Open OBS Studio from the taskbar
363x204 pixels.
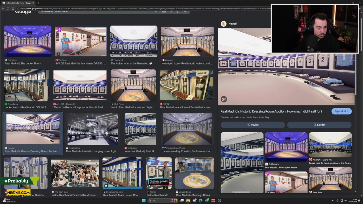coord(219,201)
